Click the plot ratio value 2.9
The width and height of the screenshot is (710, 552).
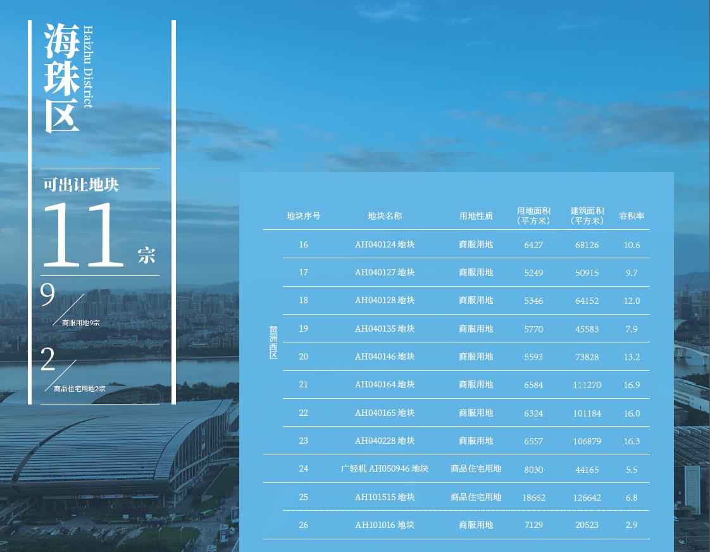(x=632, y=525)
